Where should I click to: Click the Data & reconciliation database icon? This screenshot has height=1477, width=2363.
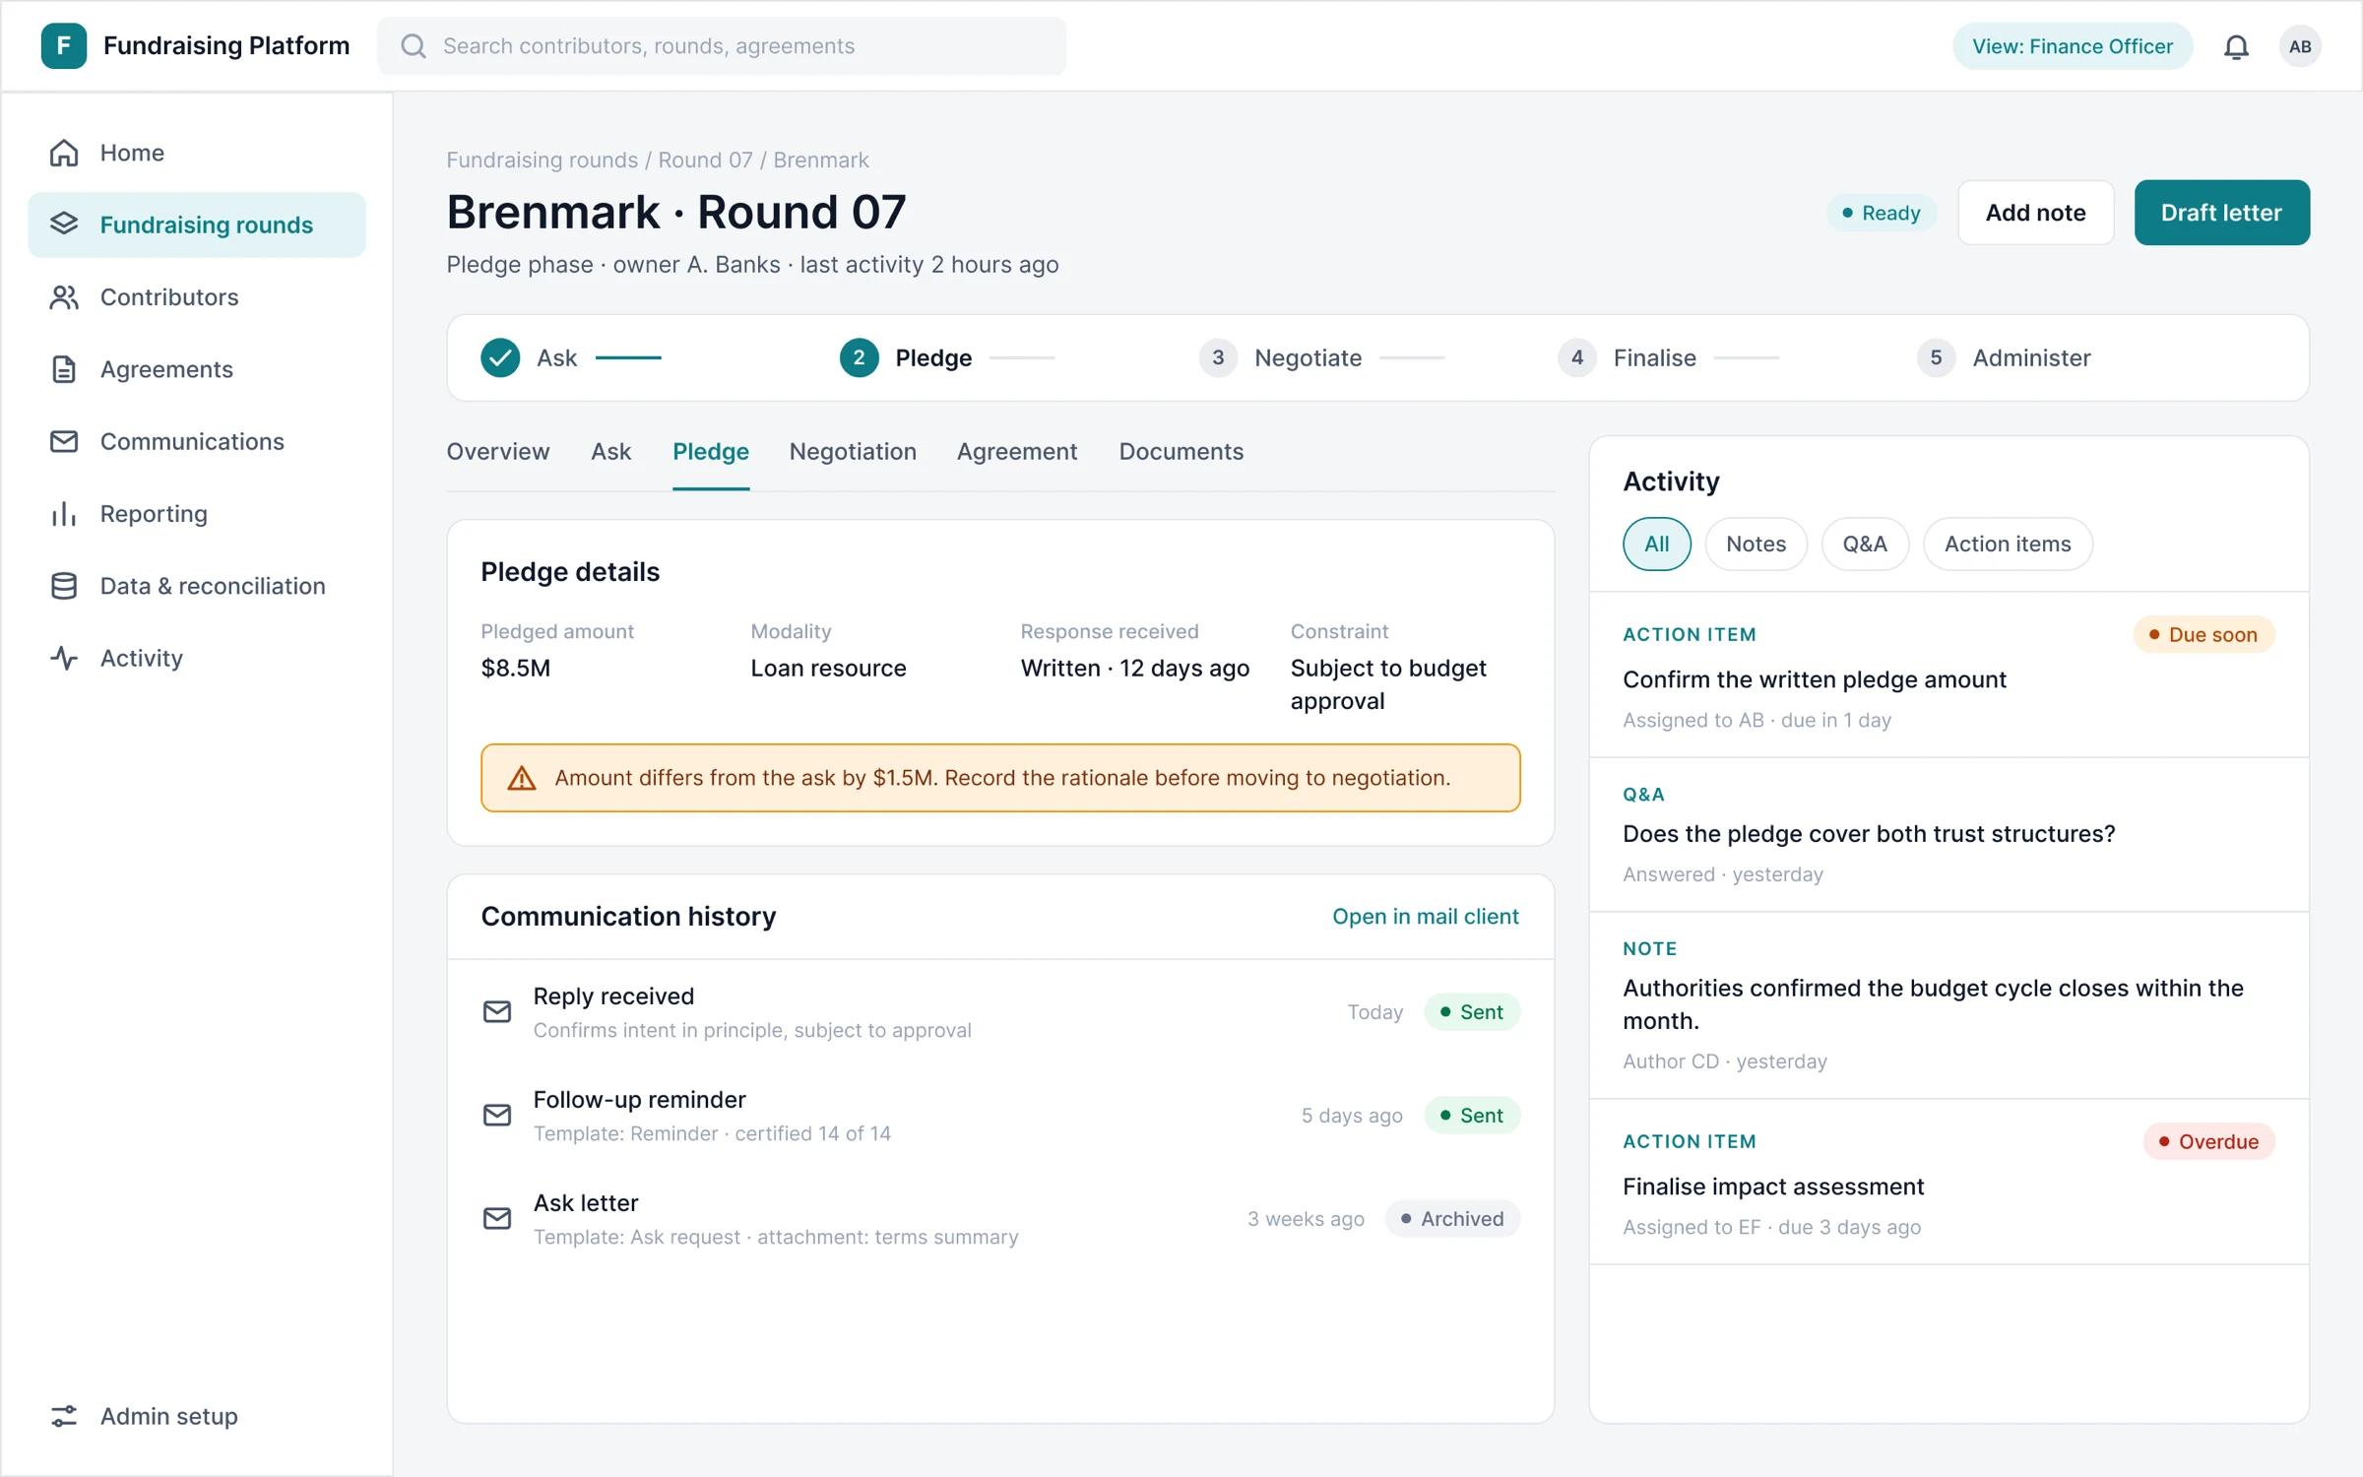coord(64,586)
